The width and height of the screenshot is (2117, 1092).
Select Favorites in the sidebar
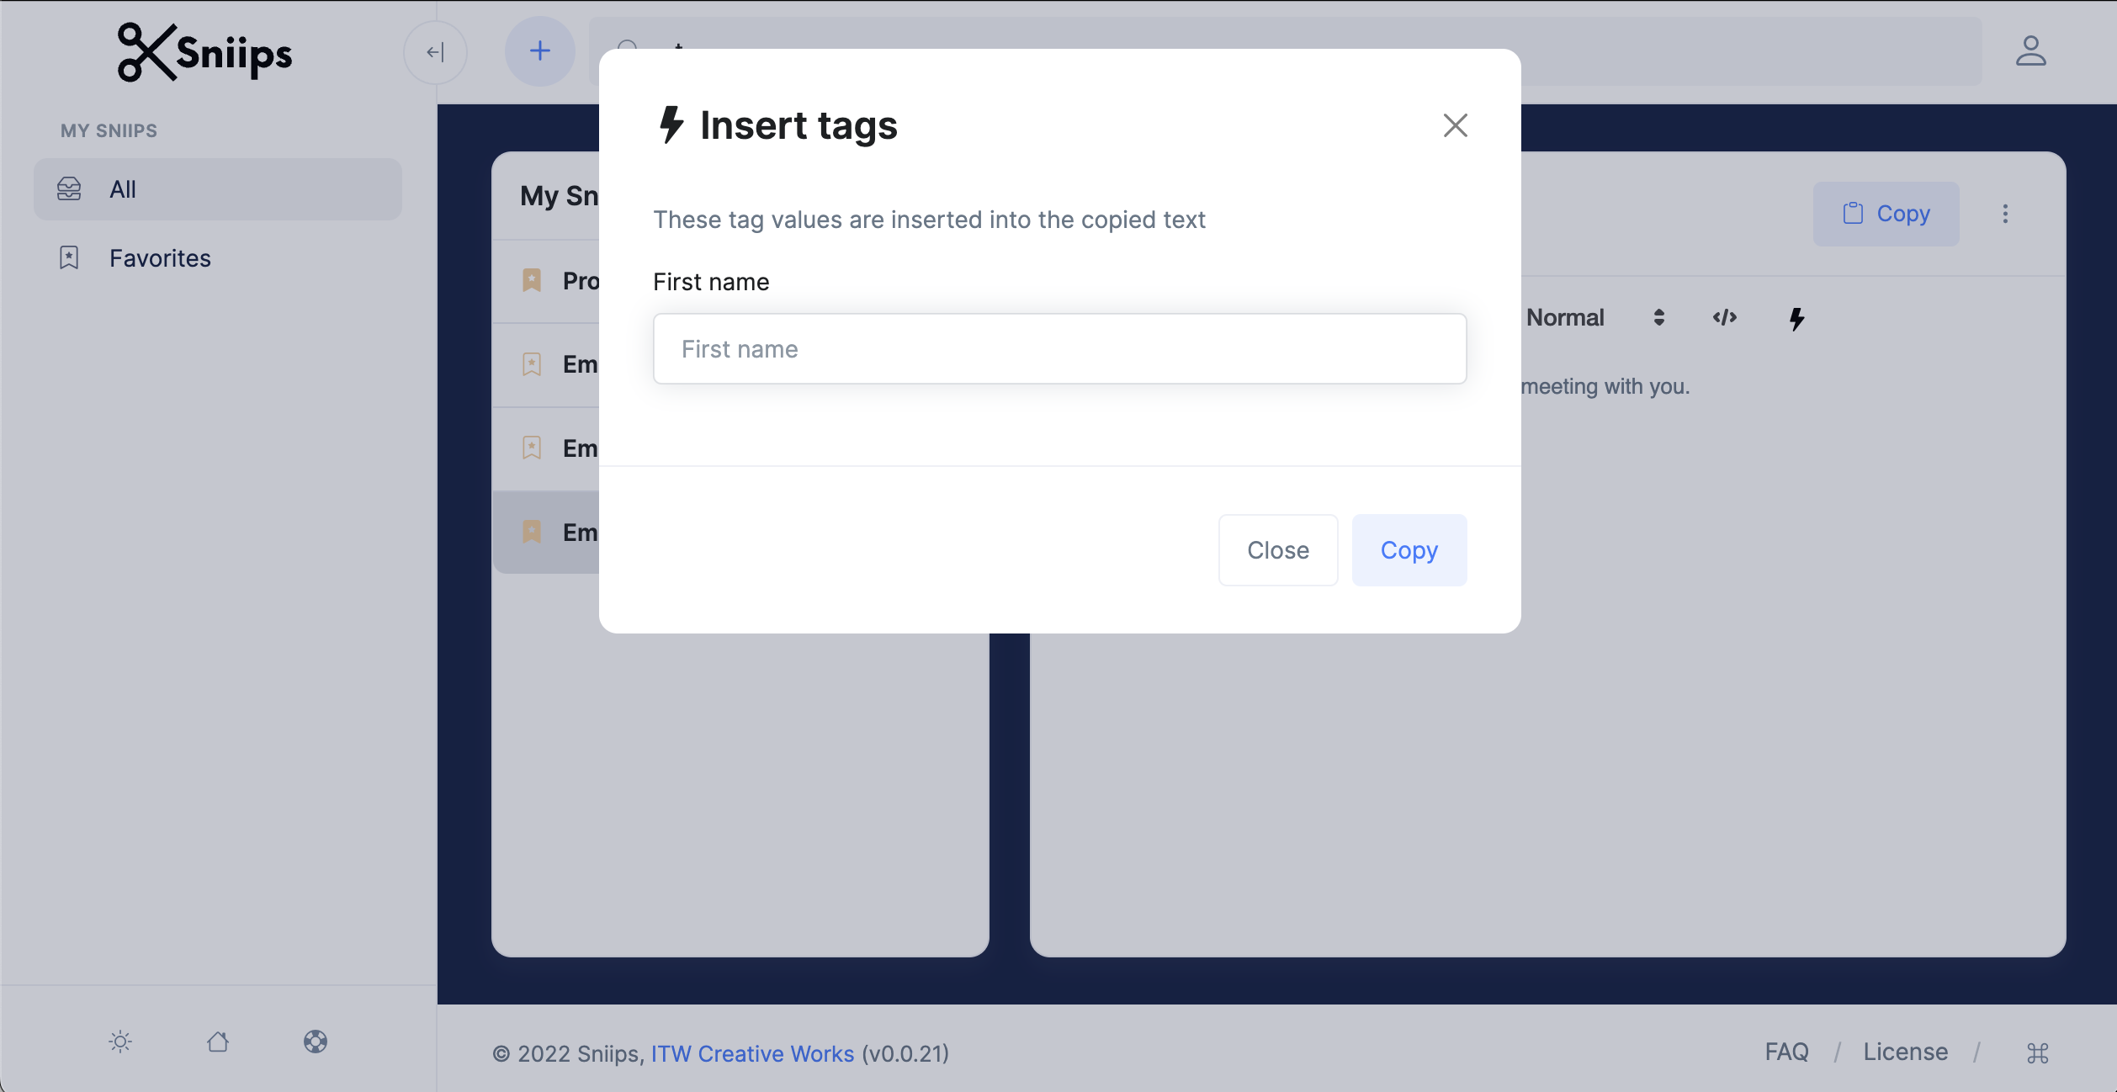160,257
